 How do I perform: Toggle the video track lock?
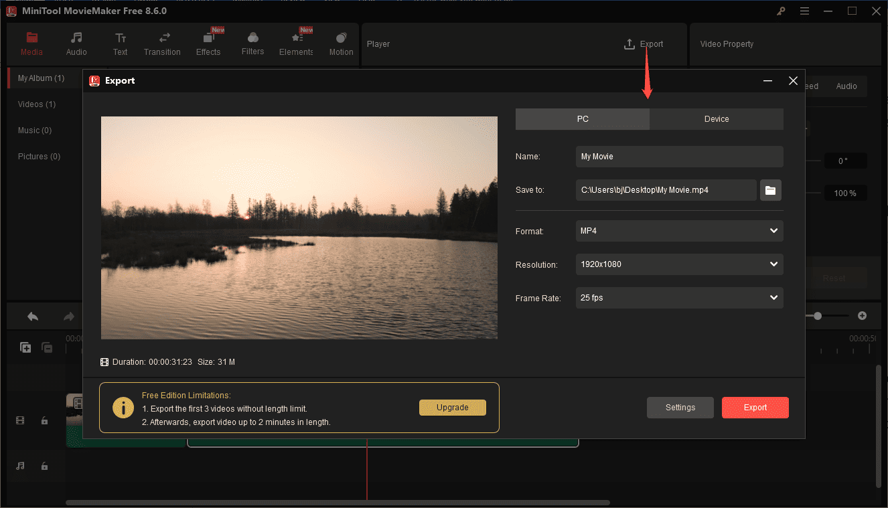(x=44, y=420)
